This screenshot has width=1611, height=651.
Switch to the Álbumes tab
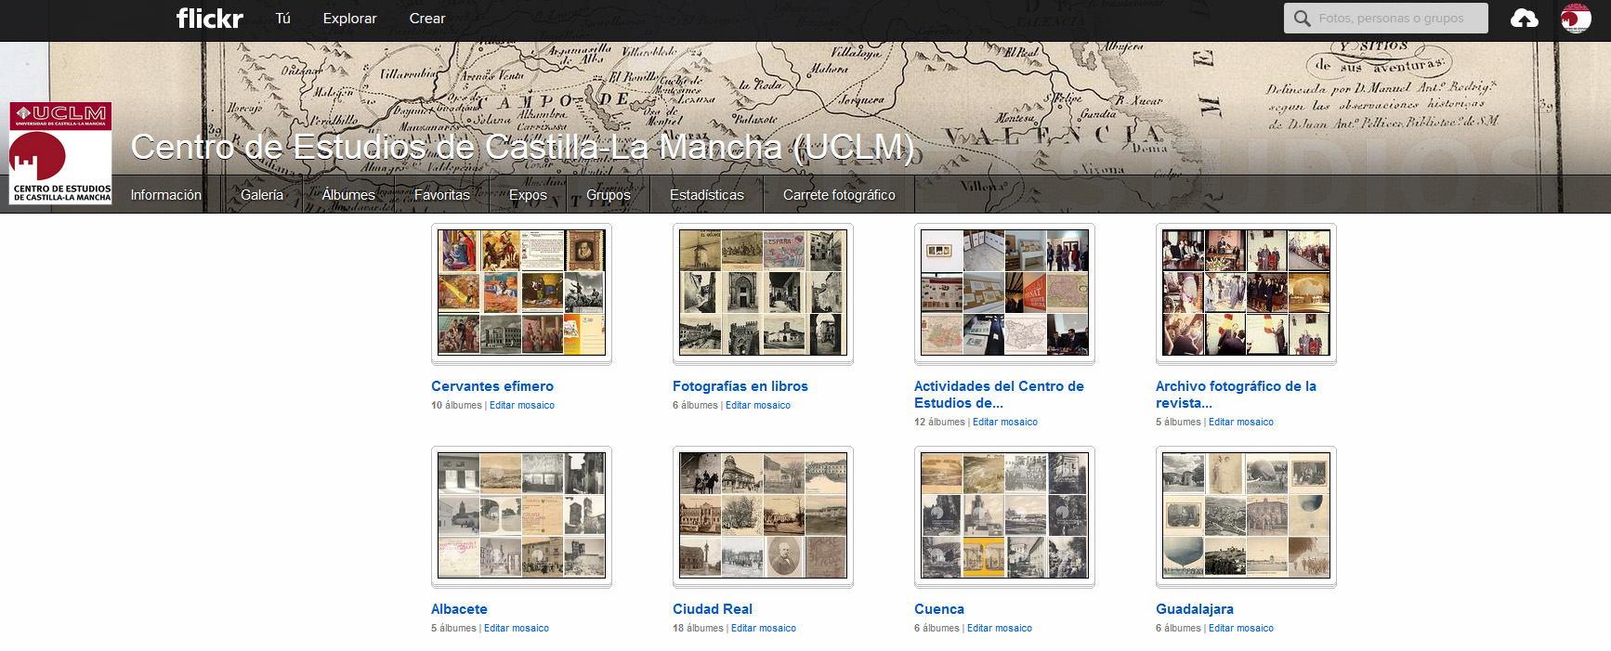pyautogui.click(x=348, y=195)
